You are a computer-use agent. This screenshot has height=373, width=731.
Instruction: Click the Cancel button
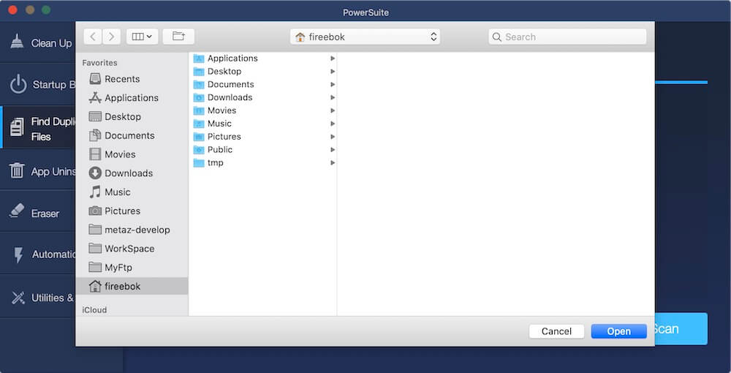(556, 331)
